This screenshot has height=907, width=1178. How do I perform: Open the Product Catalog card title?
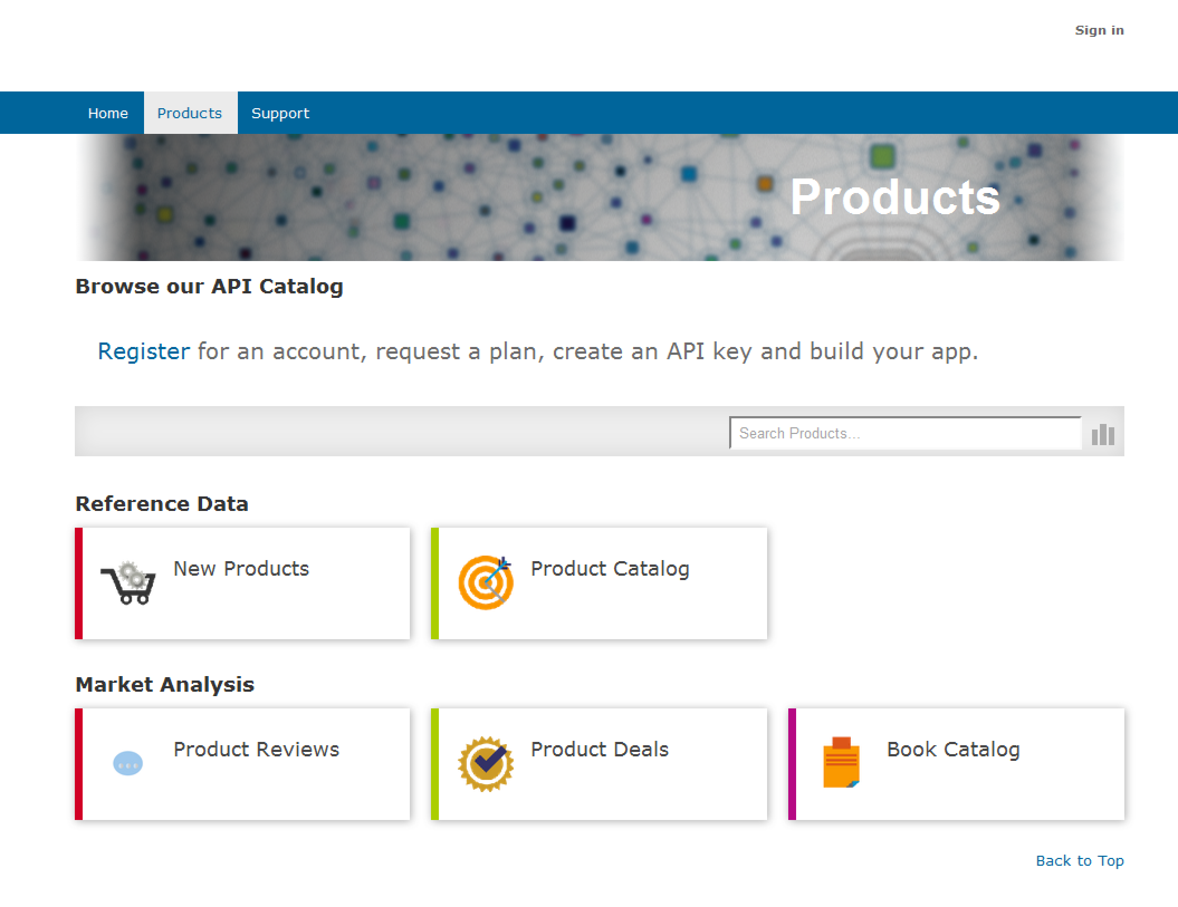[x=610, y=568]
